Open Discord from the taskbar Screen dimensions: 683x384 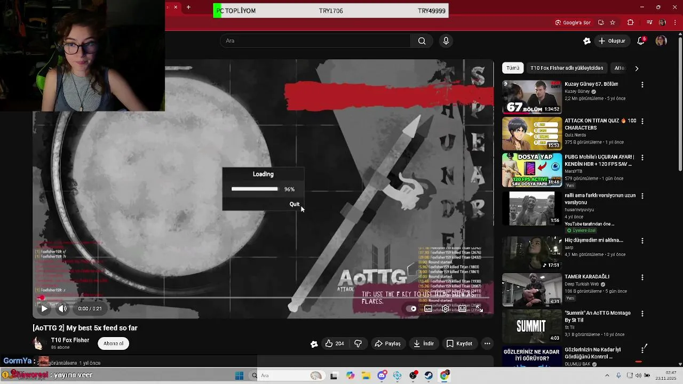click(382, 375)
